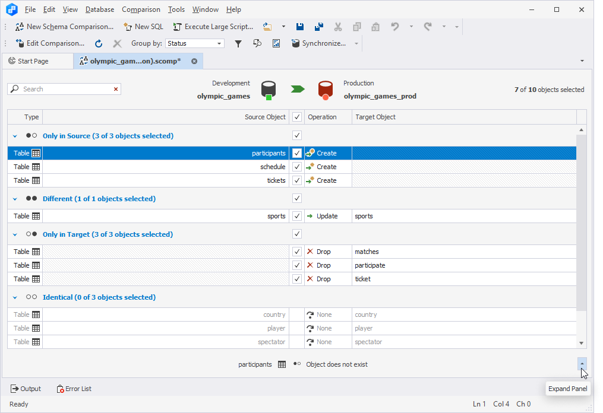This screenshot has height=413, width=603.
Task: Open the Comparison menu
Action: [141, 9]
